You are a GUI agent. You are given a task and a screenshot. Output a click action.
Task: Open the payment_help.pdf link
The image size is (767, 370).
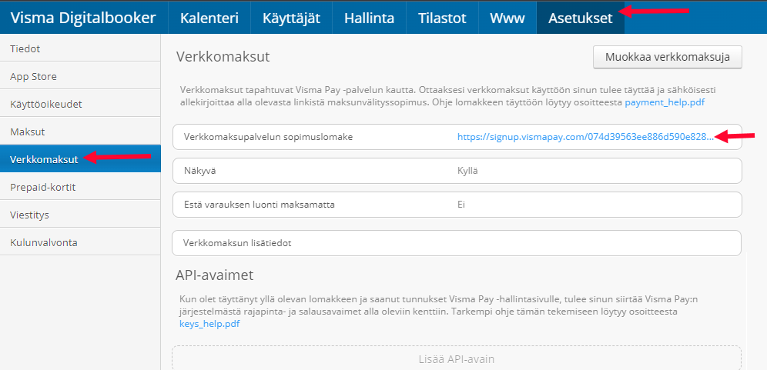click(x=665, y=102)
